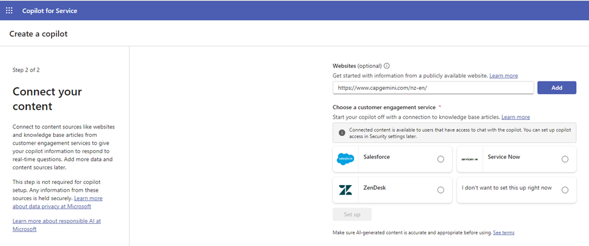
Task: Open Learn more link beside Websites description
Action: pos(503,76)
